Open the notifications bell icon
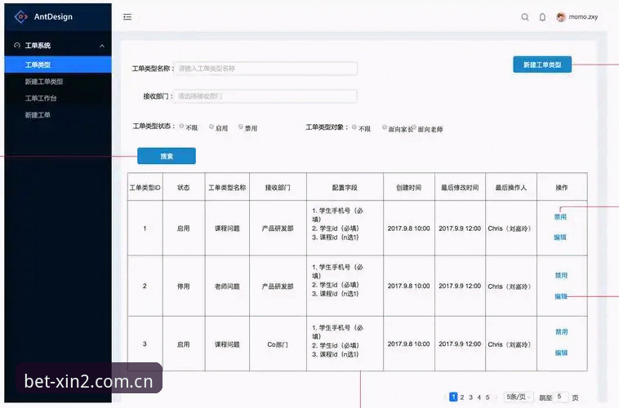This screenshot has height=408, width=619. tap(542, 17)
